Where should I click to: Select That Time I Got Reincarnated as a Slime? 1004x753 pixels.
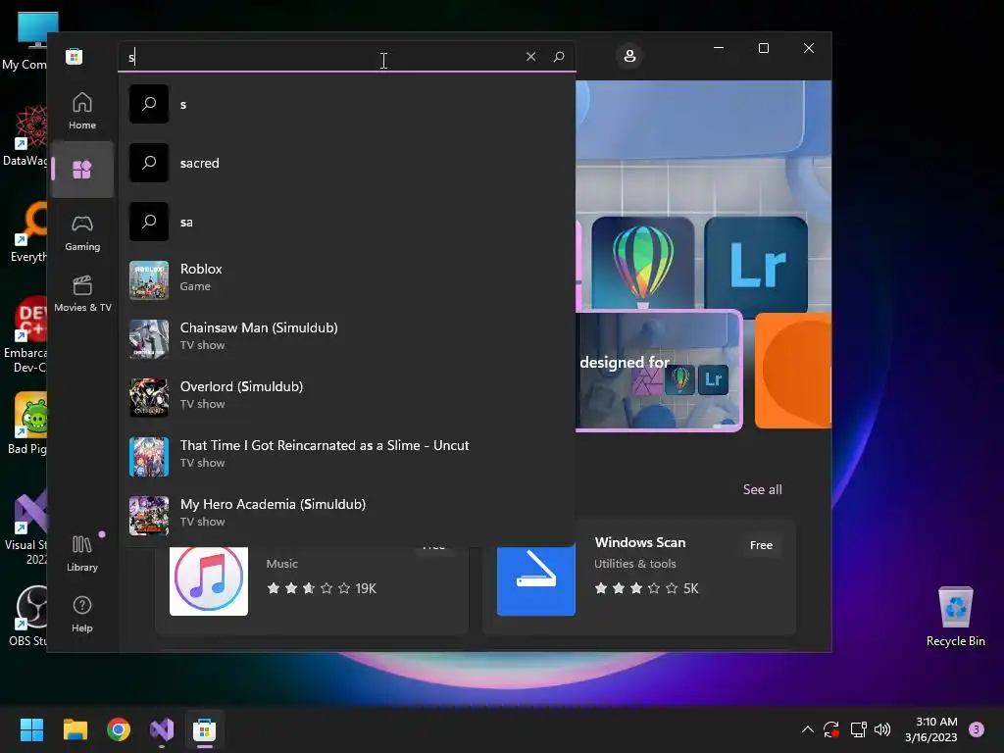coord(346,457)
